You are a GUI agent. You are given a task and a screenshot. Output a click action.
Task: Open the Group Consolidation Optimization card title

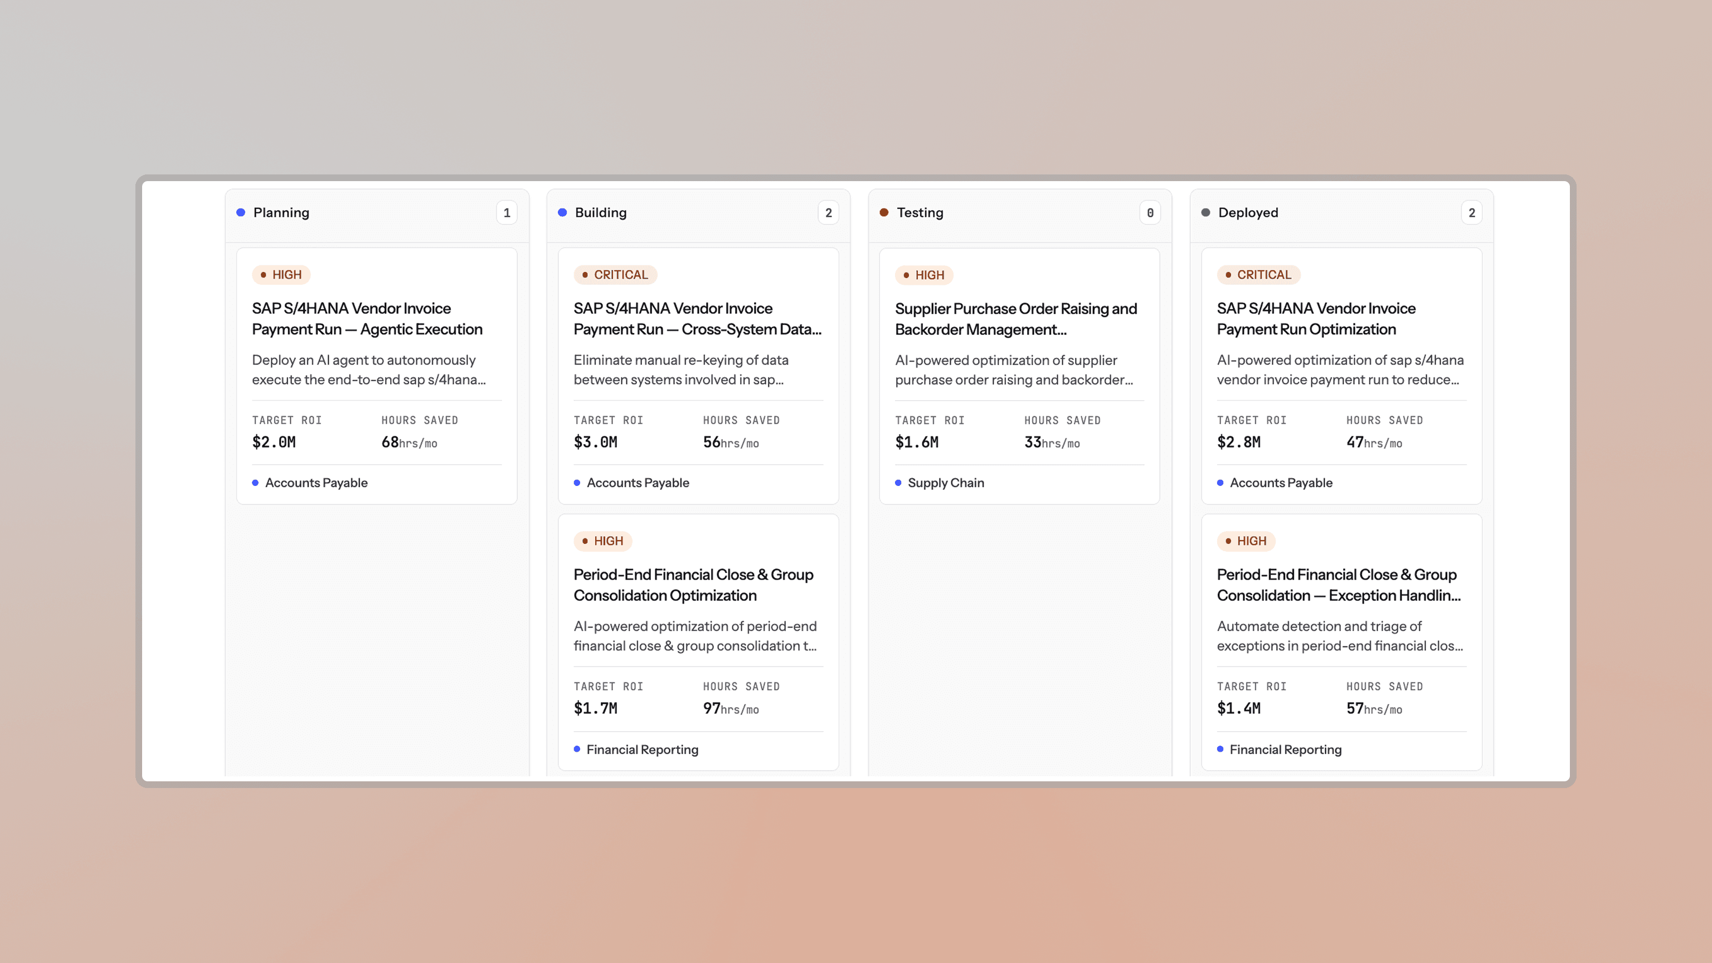(693, 585)
